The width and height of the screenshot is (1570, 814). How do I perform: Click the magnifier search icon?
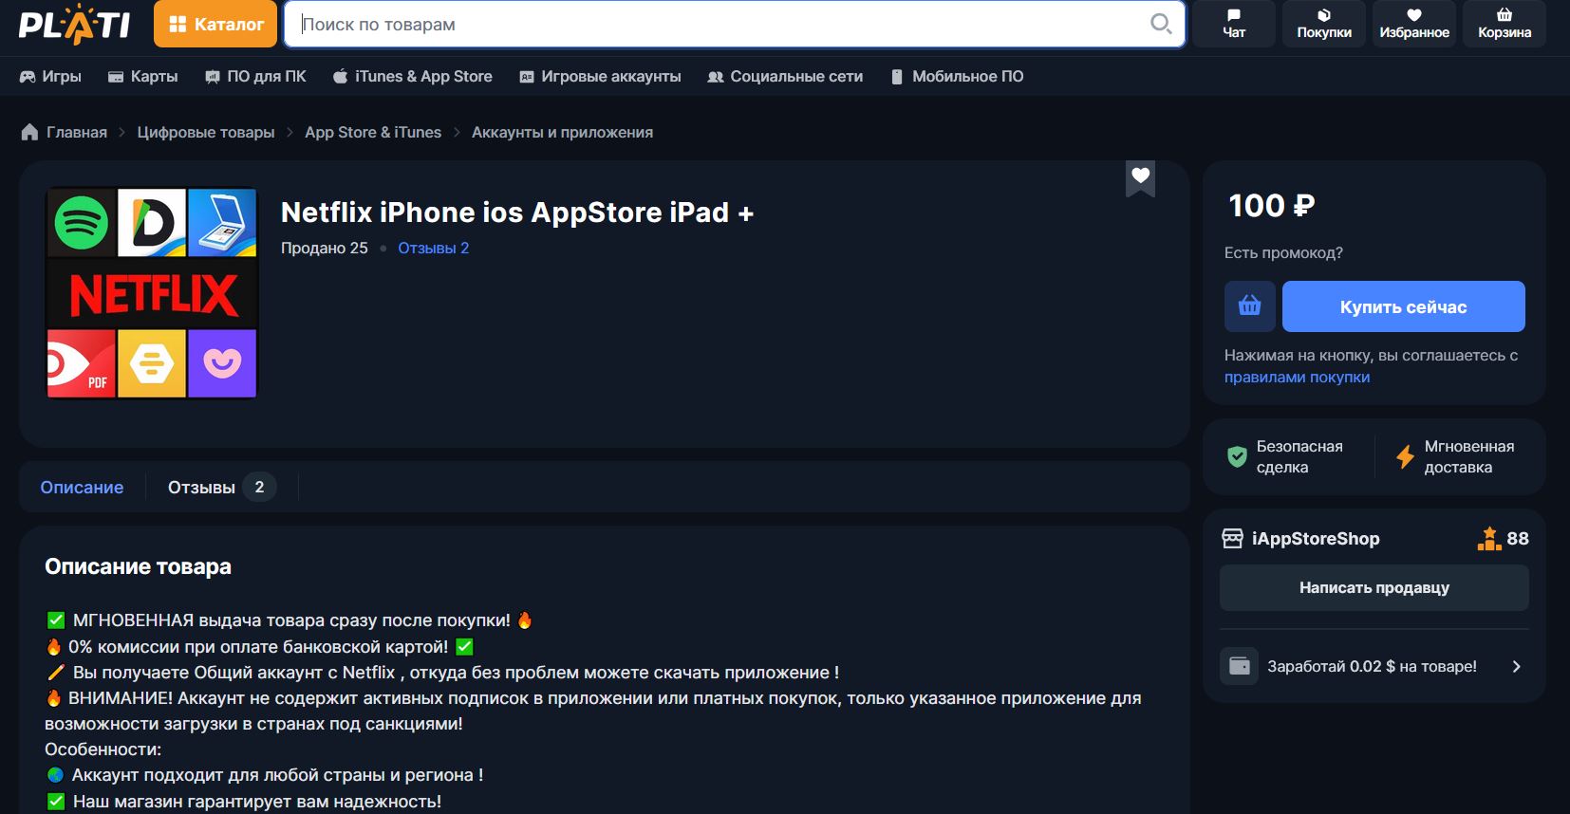pyautogui.click(x=1160, y=24)
